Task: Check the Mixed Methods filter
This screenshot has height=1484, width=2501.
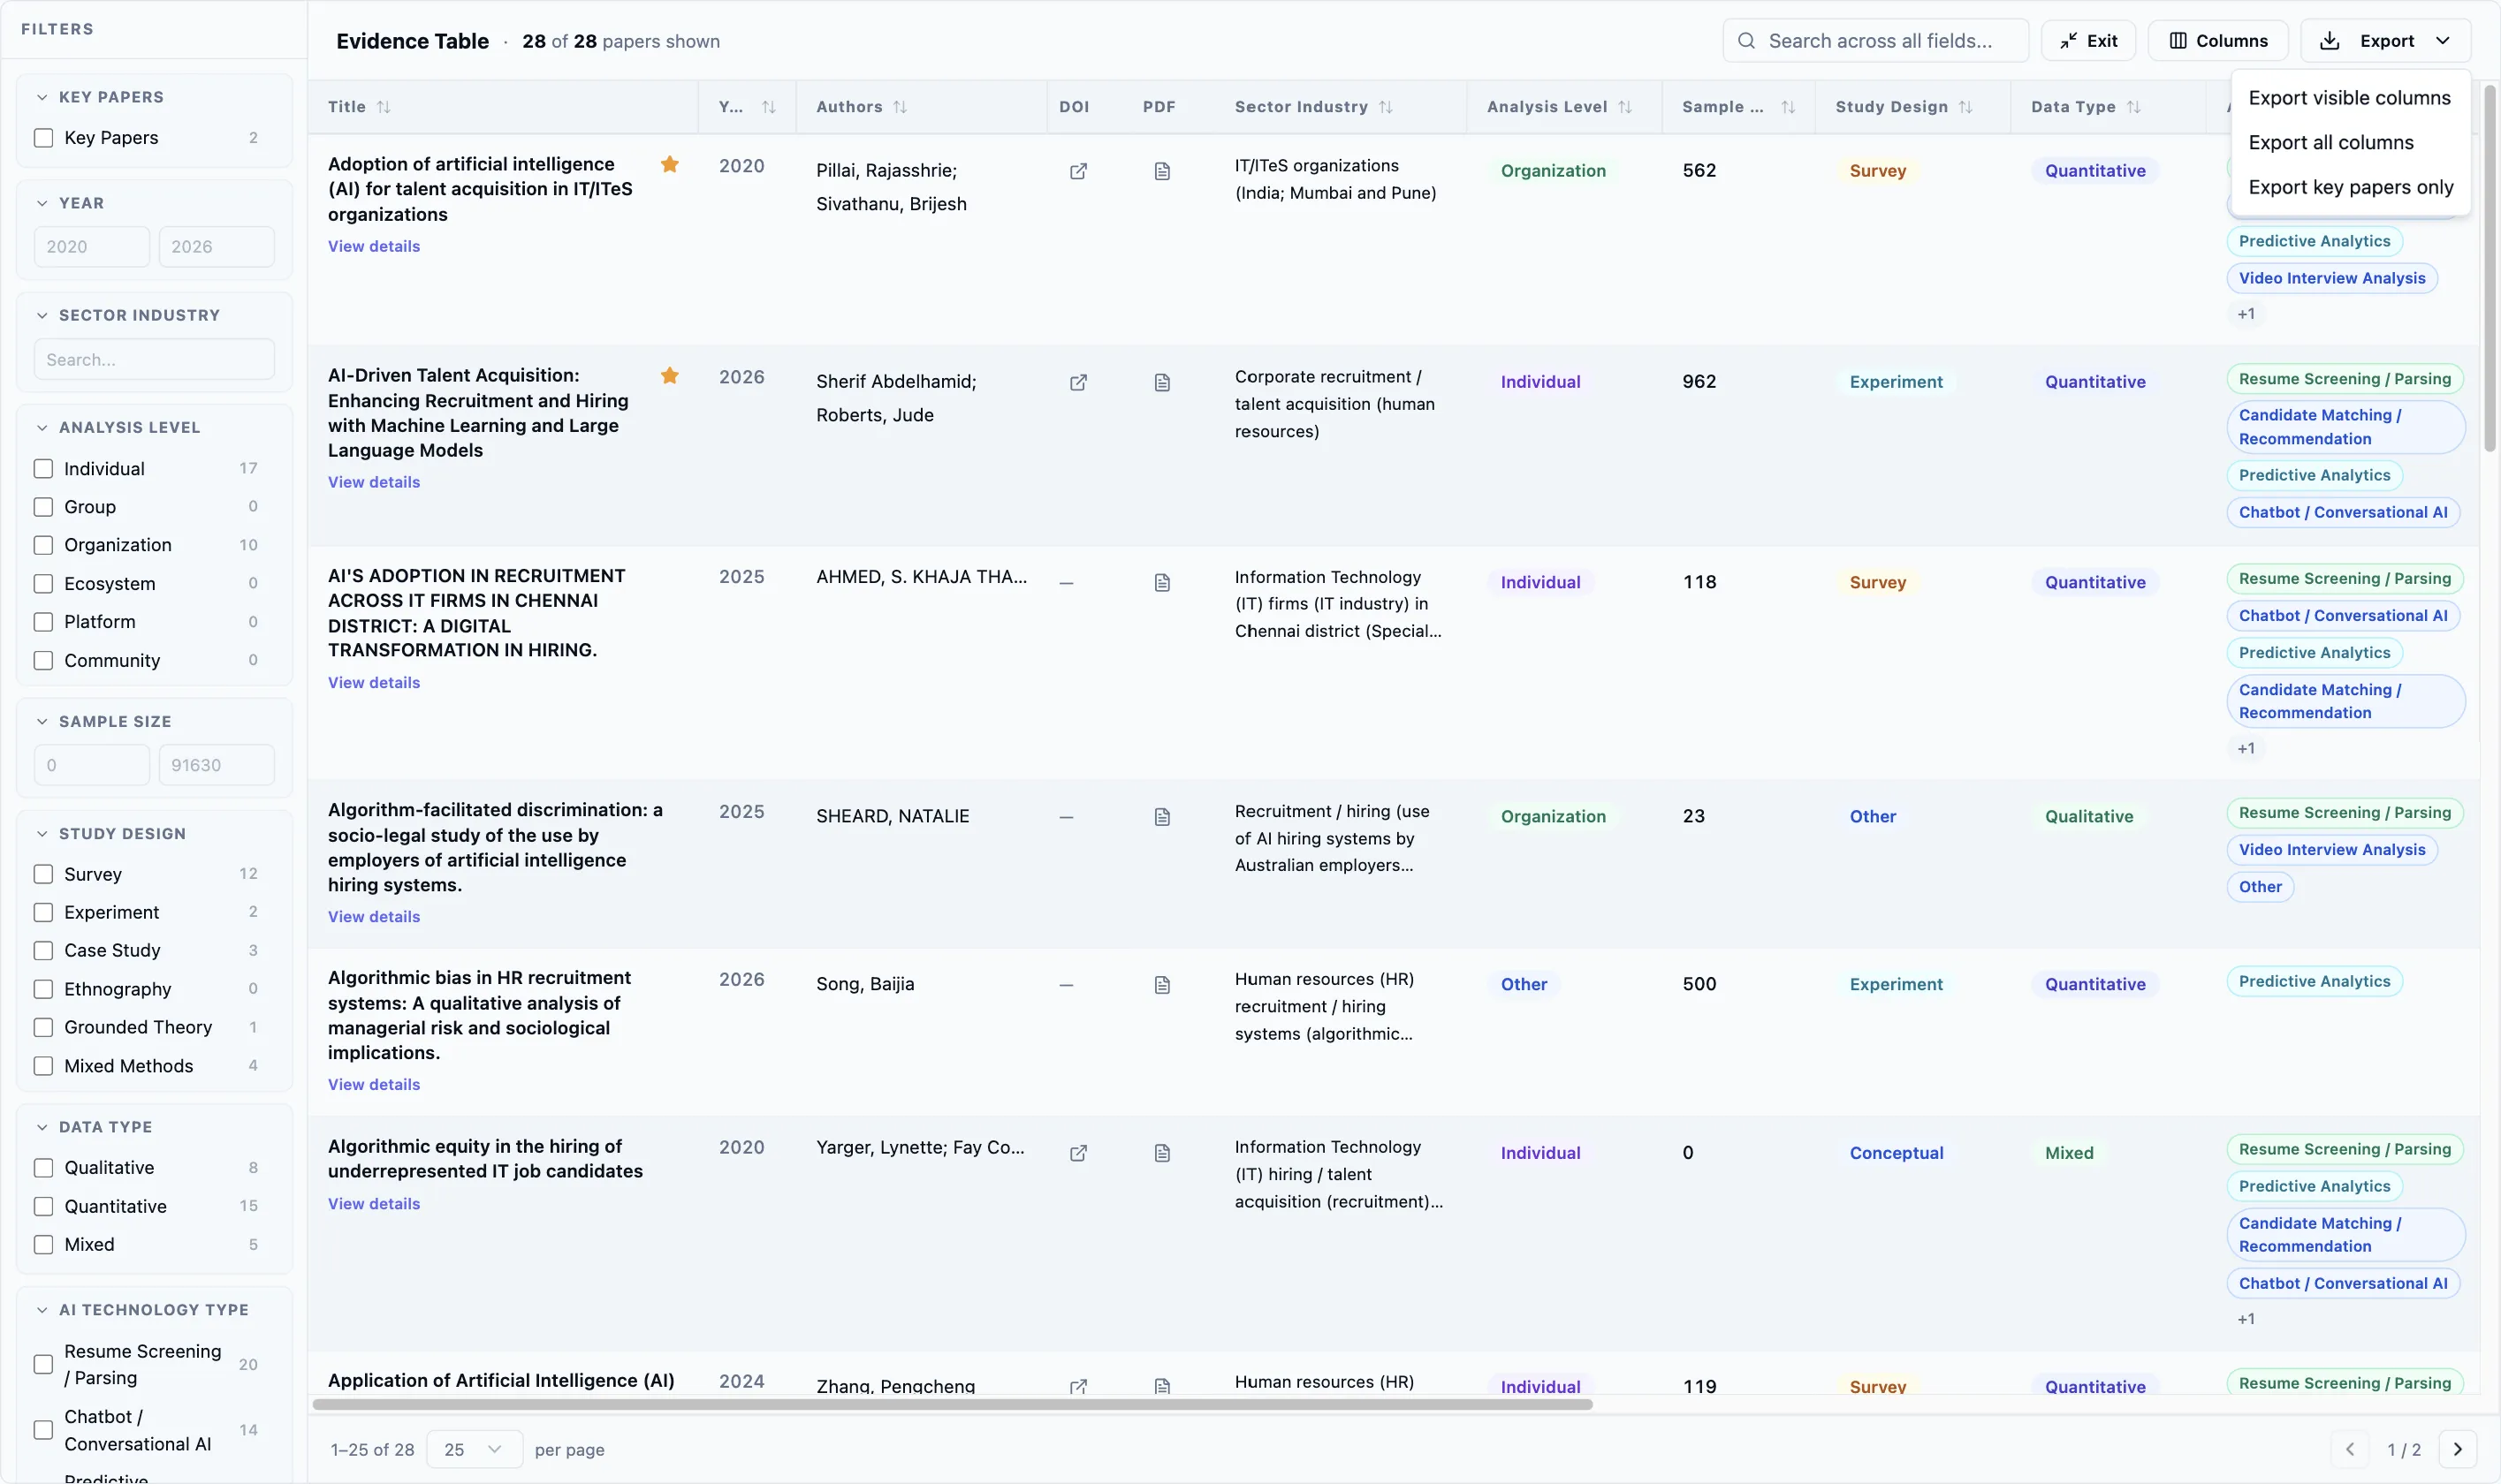Action: coord(43,1066)
